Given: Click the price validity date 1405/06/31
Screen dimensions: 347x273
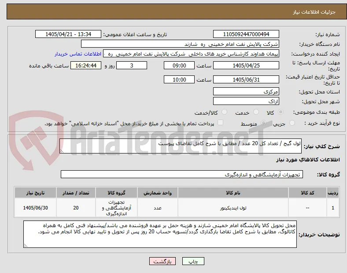Looking at the screenshot, I should point(246,79).
